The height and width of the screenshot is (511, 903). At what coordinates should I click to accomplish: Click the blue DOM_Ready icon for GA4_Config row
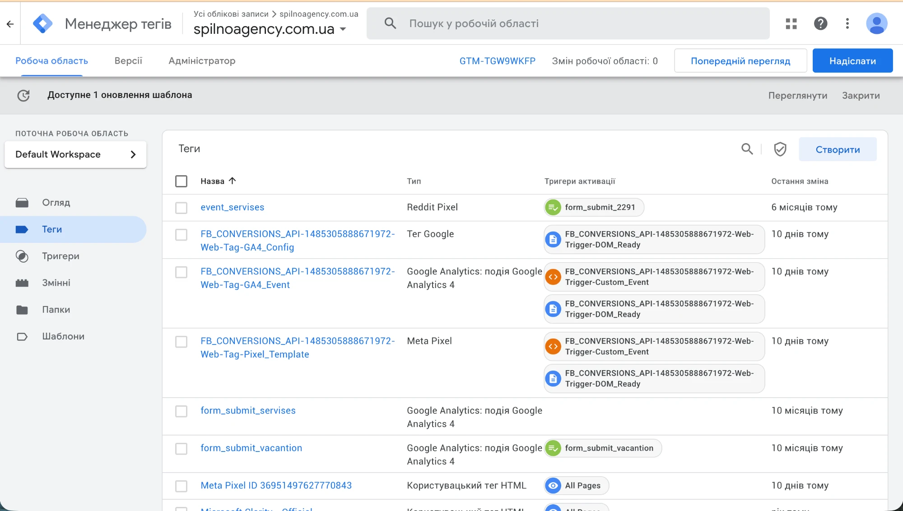[553, 240]
